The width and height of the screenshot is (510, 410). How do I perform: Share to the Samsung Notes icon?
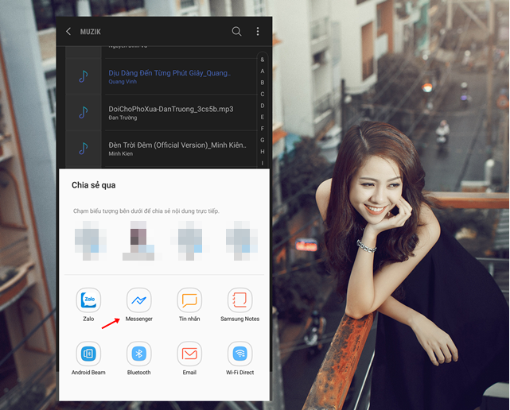click(240, 300)
